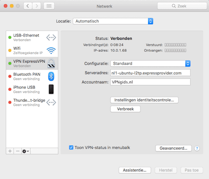
Task: Click the Ontvangen traffic indicator bar
Action: tap(176, 50)
